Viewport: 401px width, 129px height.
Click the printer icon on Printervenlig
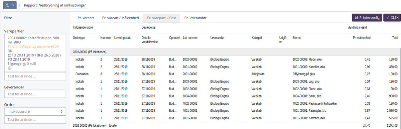point(357,18)
